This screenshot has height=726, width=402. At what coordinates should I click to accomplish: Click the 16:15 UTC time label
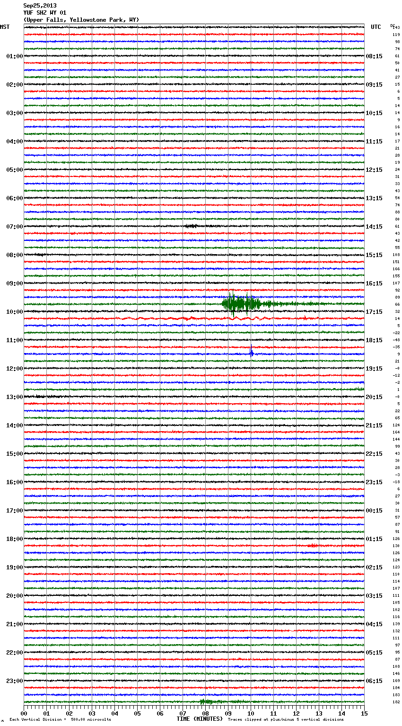click(374, 283)
